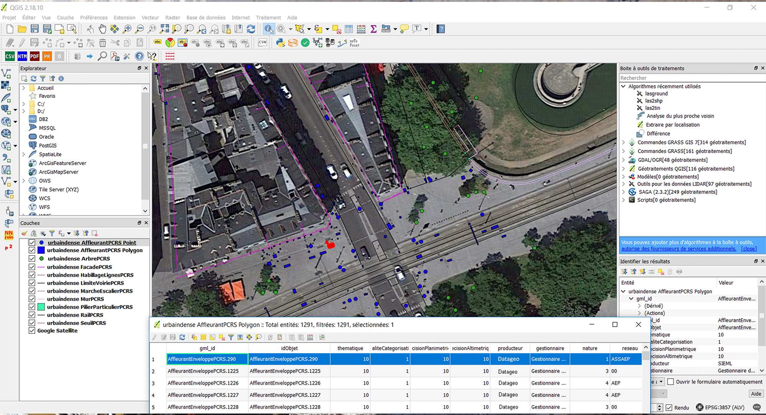
Task: Expand the SpatiaLite browser item
Action: pos(24,154)
